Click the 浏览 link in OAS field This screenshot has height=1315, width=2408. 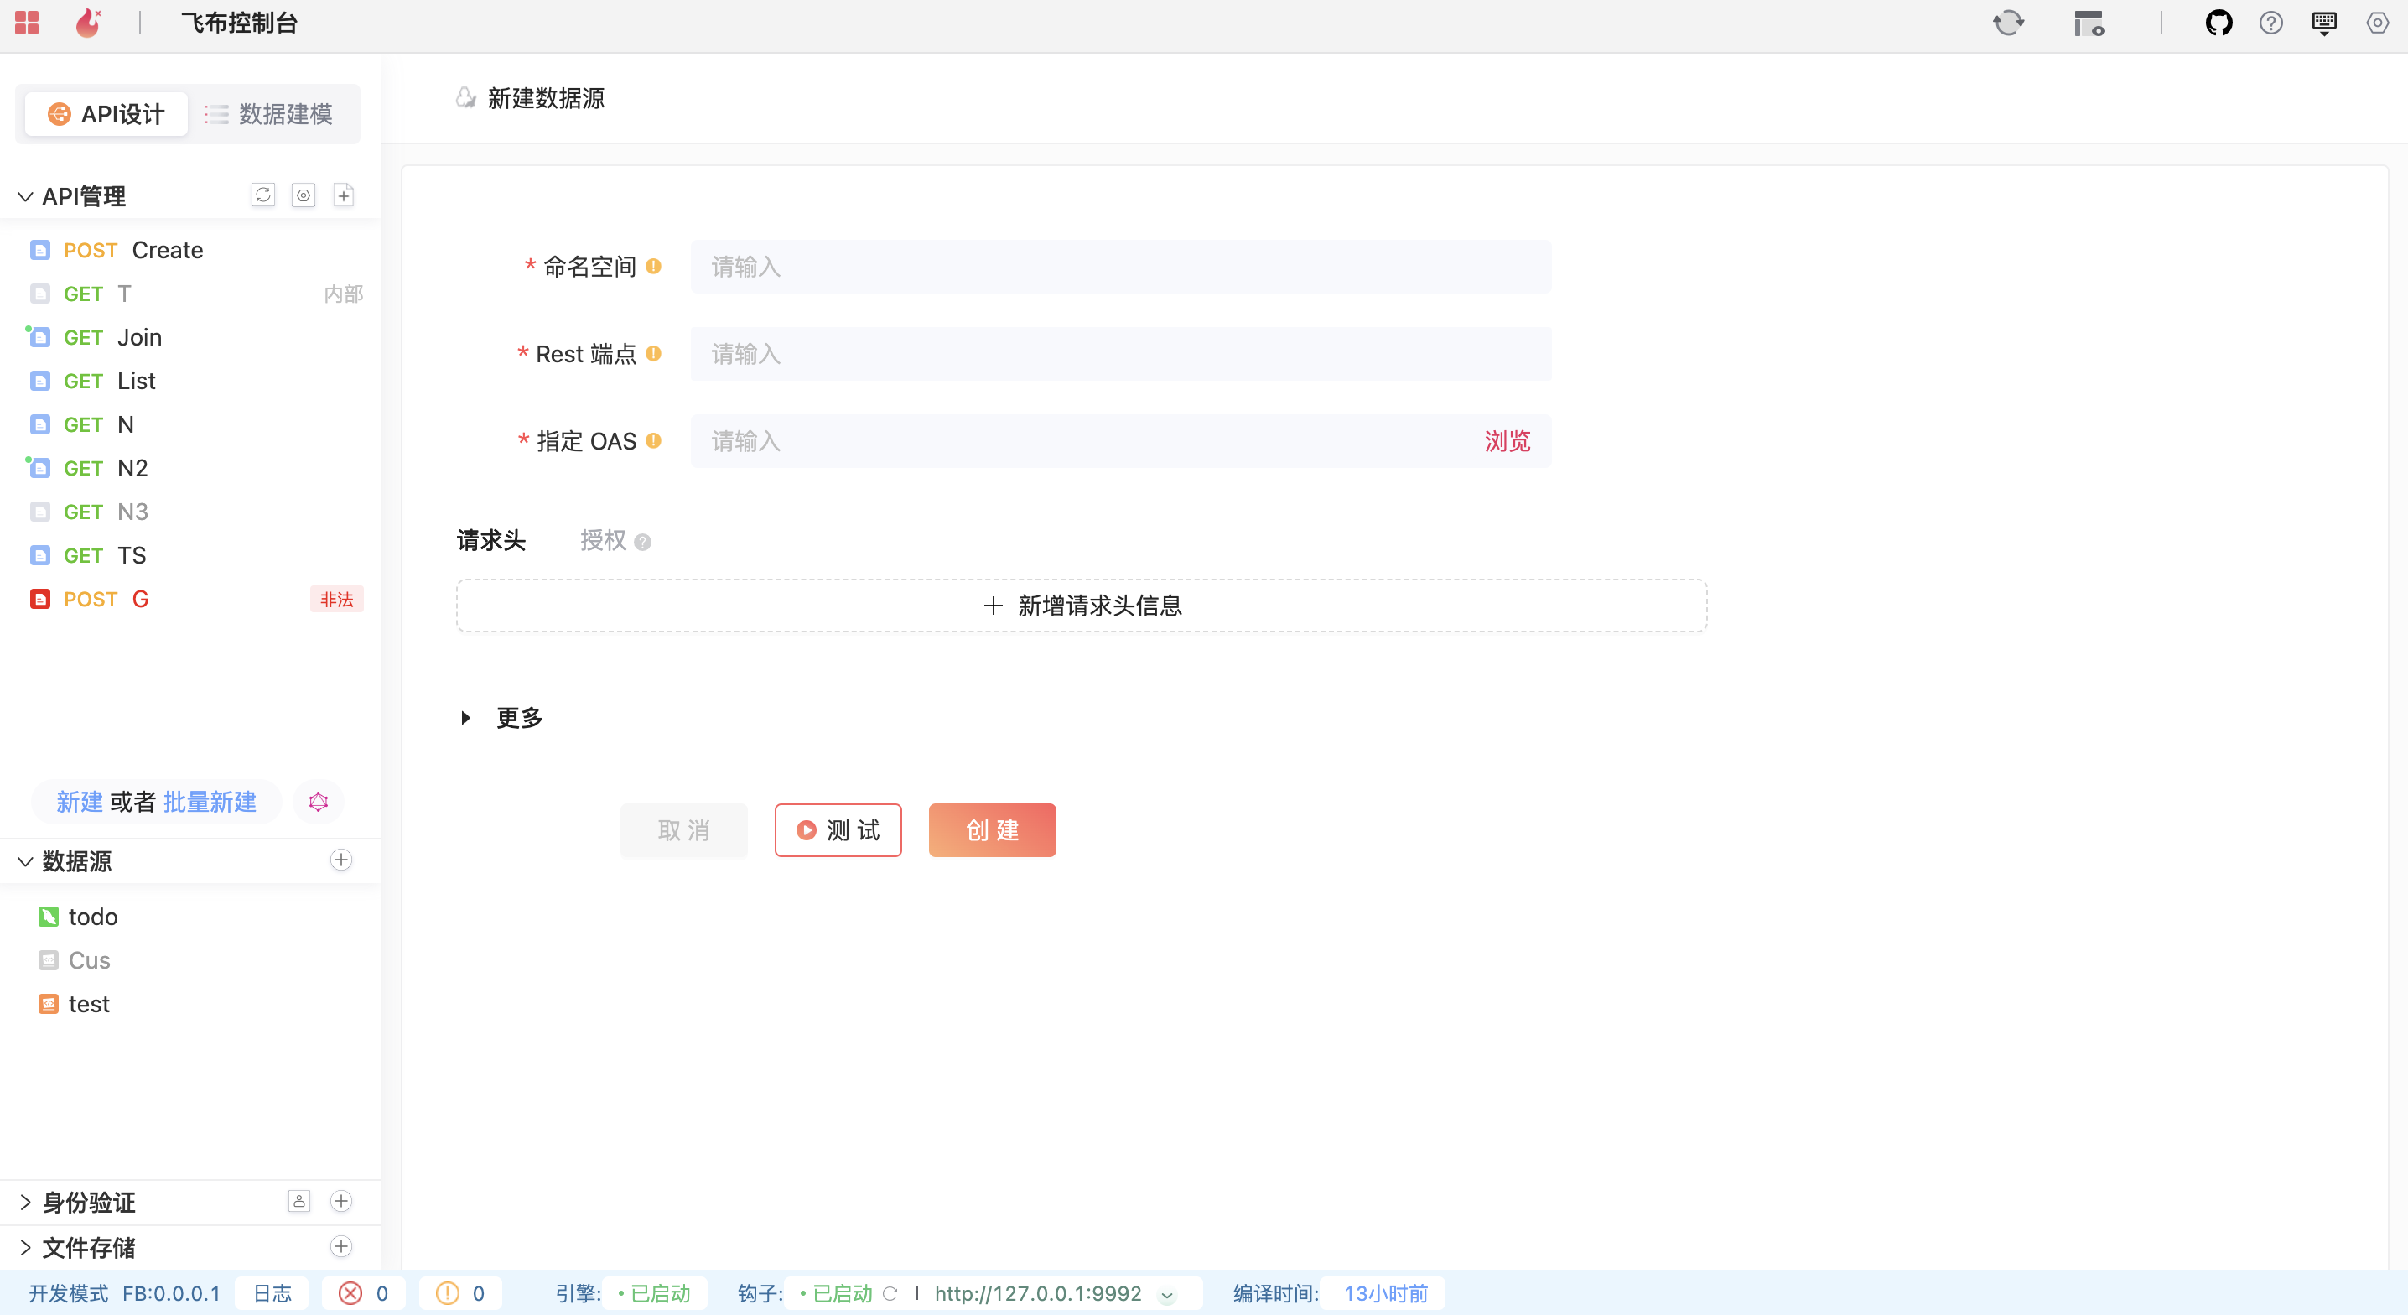point(1507,441)
